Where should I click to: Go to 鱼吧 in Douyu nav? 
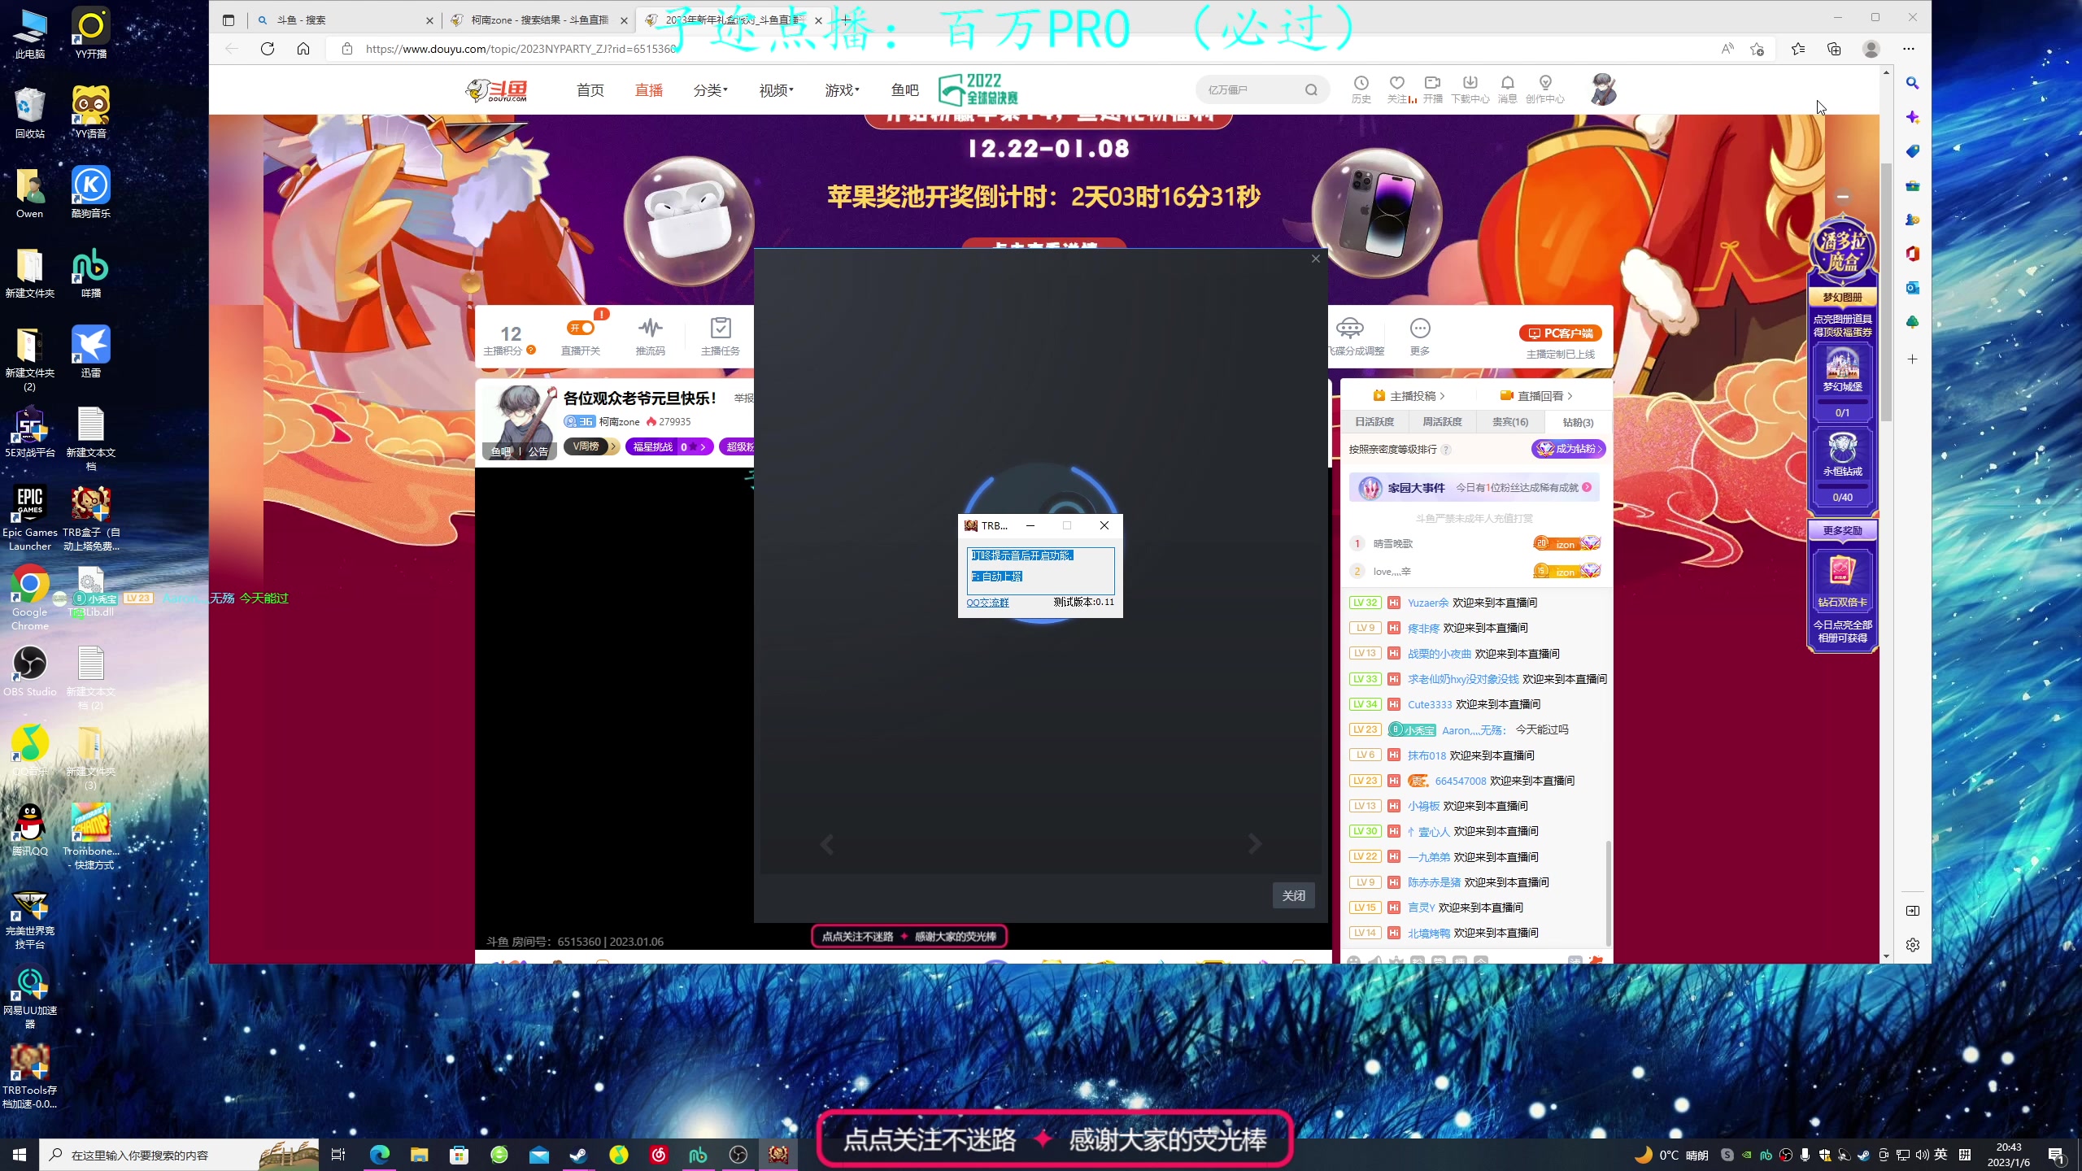point(904,89)
